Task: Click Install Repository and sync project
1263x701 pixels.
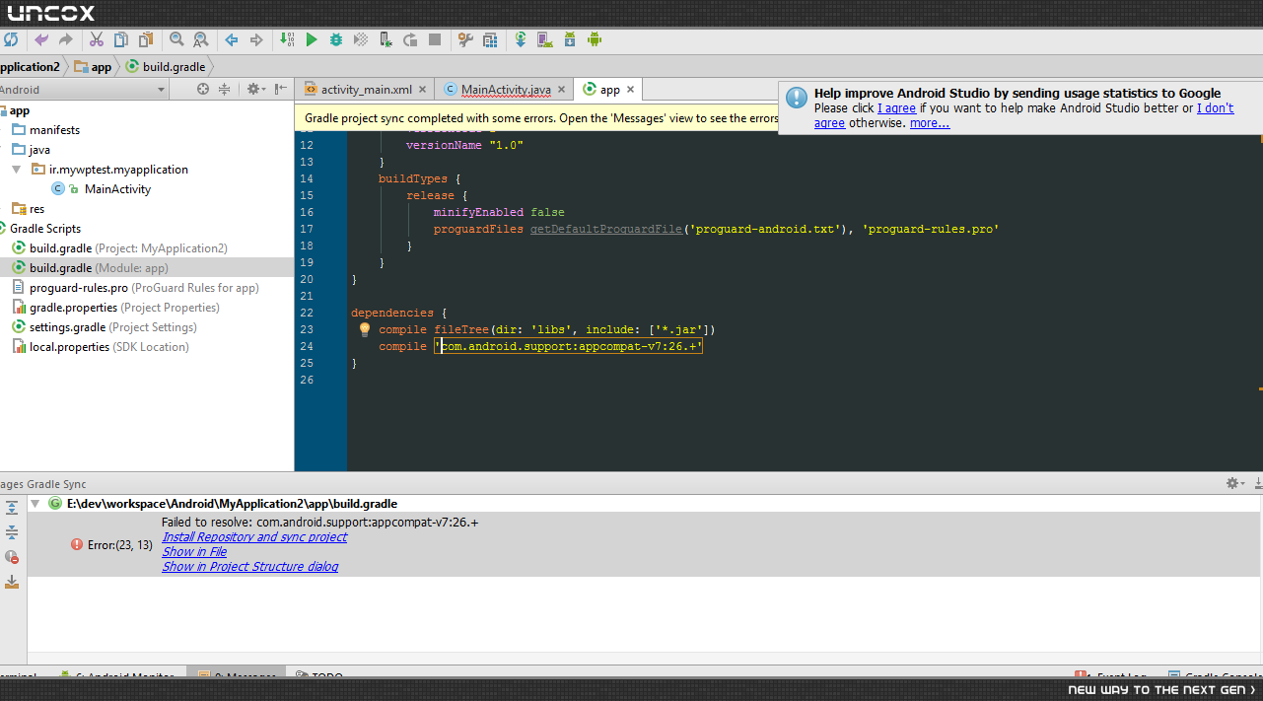Action: 254,537
